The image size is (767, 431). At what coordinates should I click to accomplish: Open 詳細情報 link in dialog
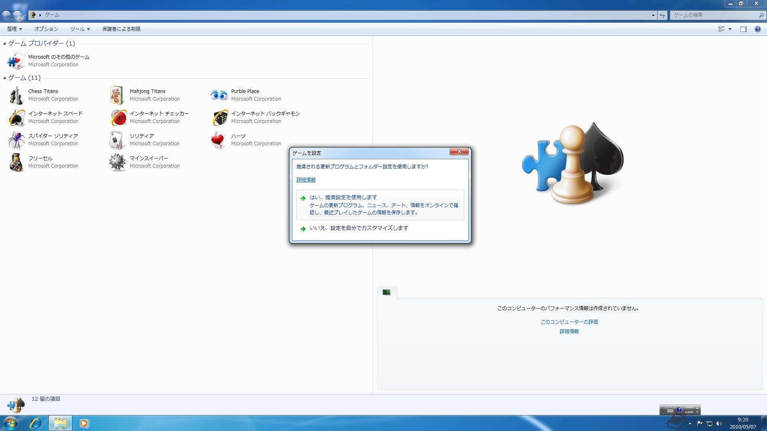click(x=306, y=180)
